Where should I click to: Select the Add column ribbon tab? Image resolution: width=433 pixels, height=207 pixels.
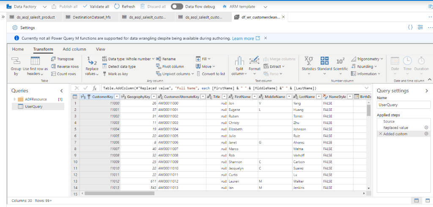(x=74, y=49)
